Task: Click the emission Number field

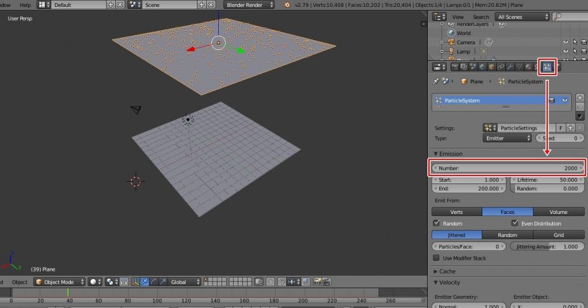Action: tap(508, 168)
